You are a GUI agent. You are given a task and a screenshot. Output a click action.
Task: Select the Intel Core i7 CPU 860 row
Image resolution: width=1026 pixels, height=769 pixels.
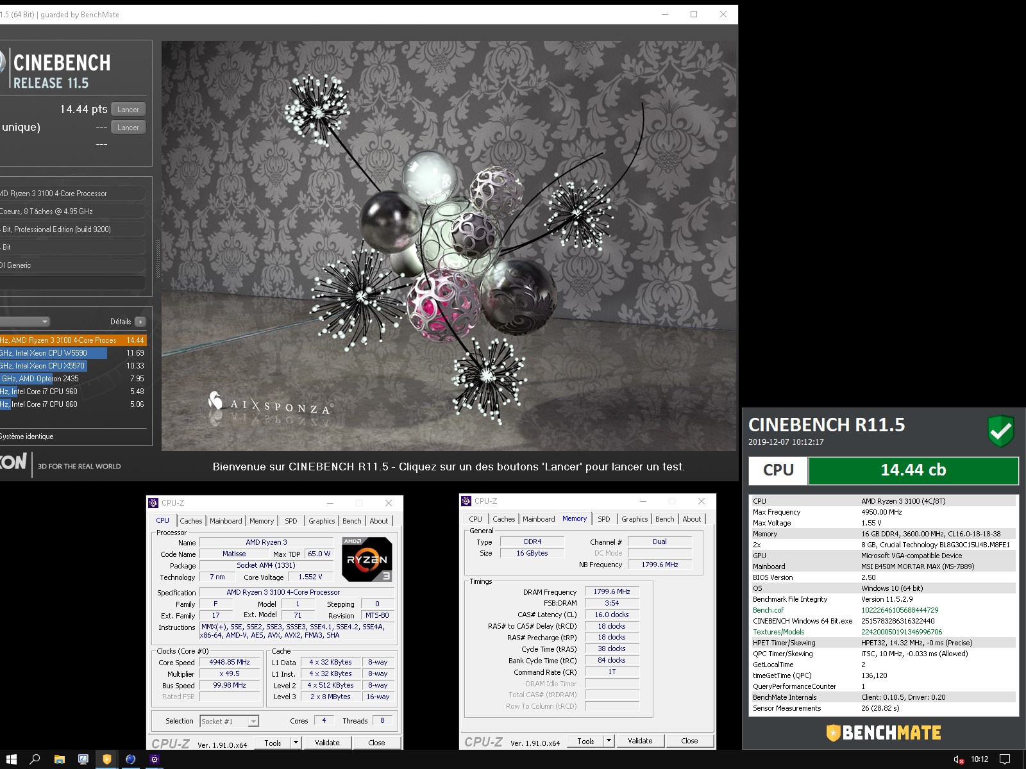(73, 404)
